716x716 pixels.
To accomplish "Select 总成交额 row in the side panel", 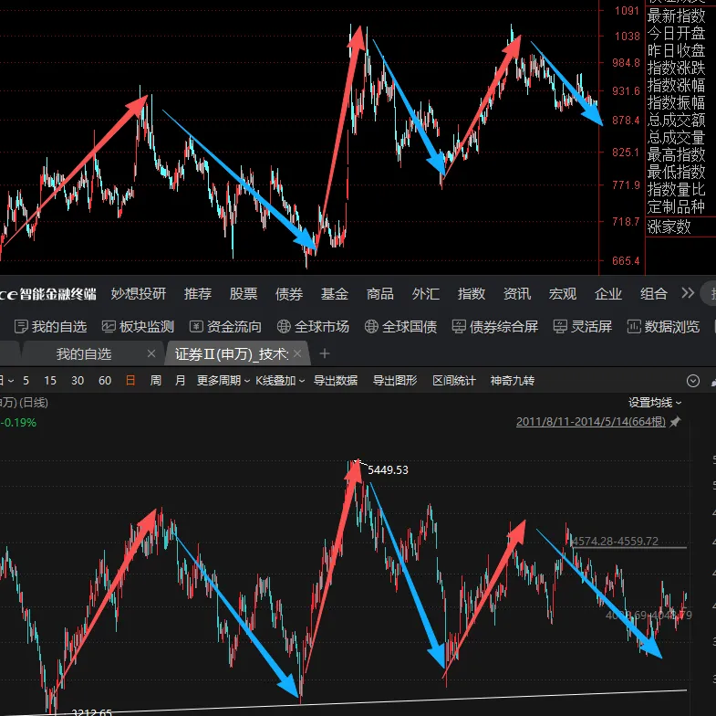I will tap(676, 121).
